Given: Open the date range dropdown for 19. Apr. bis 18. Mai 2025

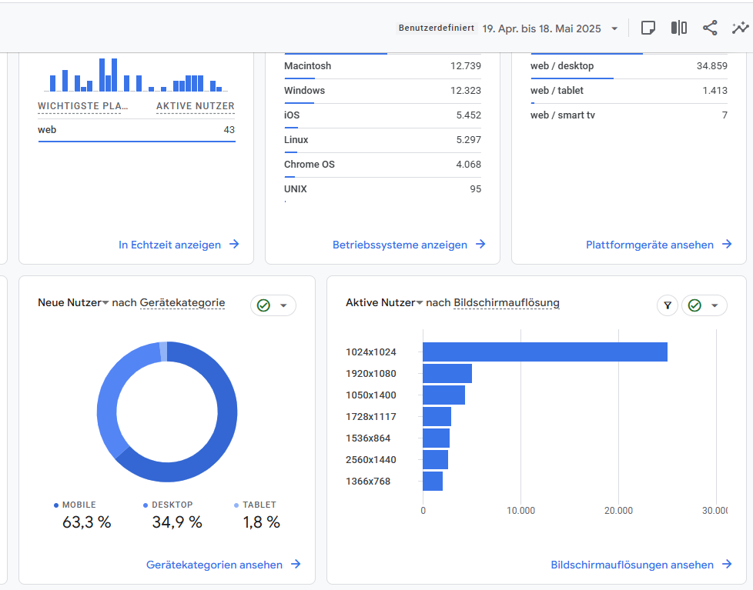Looking at the screenshot, I should (614, 29).
